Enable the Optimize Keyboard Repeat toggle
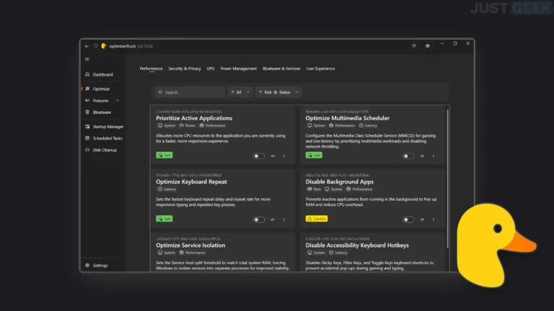554x311 pixels. 259,220
